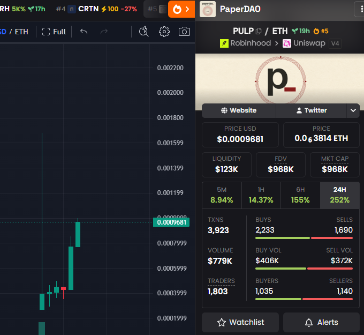Viewport: 364px width, 335px height.
Task: Open the chart settings gear
Action: point(164,32)
